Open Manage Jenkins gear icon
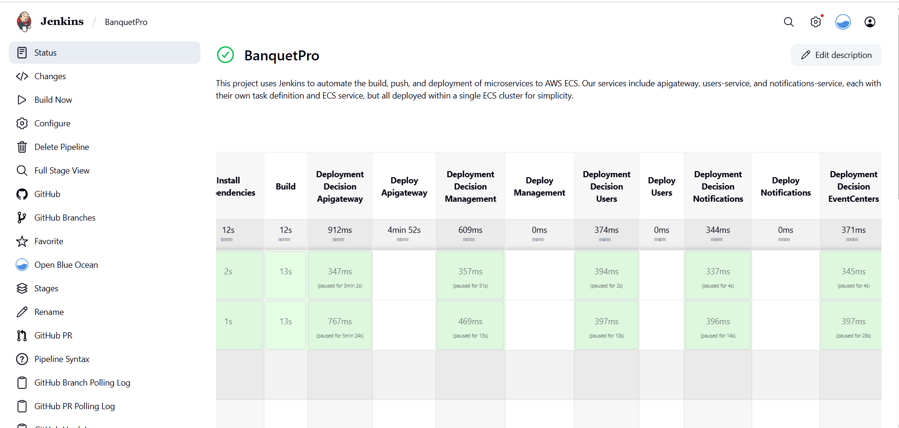The height and width of the screenshot is (428, 899). [x=816, y=22]
